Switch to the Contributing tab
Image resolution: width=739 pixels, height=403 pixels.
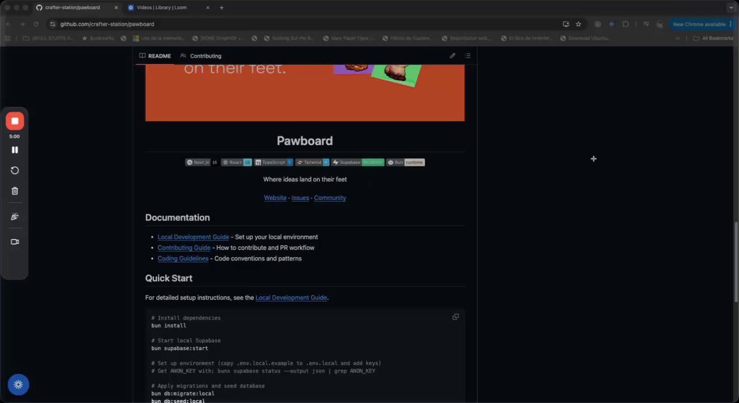(201, 56)
